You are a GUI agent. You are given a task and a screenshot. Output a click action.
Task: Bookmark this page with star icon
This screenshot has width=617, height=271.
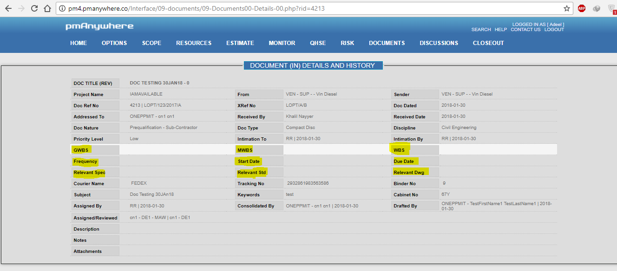coord(566,8)
